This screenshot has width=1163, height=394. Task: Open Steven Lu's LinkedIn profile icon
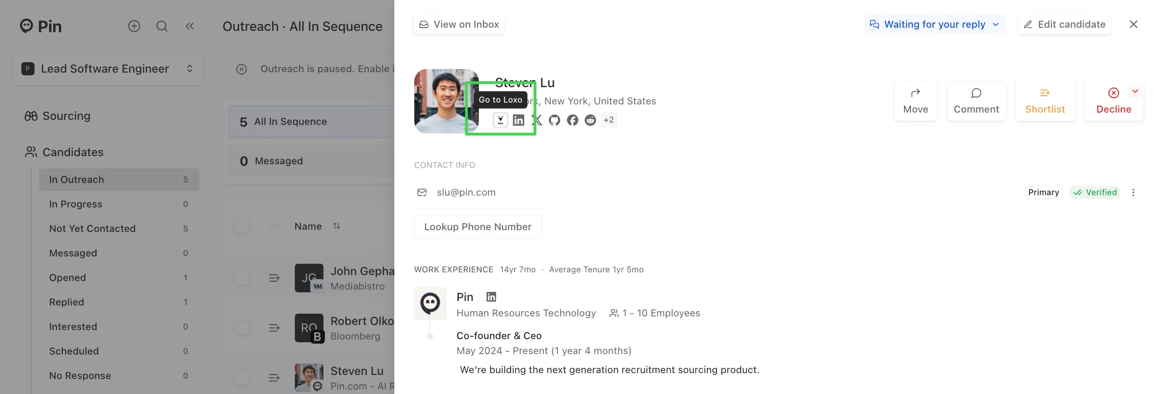pos(518,120)
